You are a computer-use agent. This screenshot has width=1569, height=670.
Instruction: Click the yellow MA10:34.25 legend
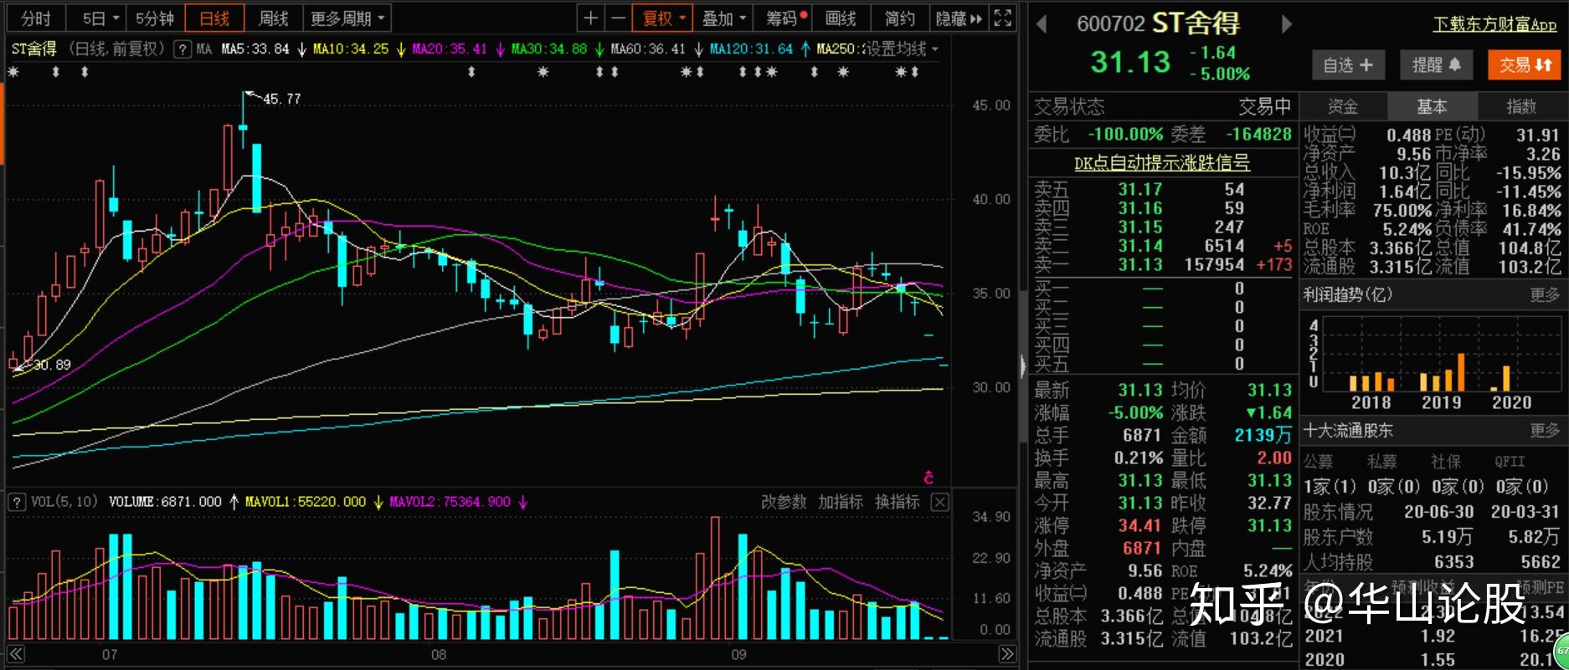tap(351, 49)
